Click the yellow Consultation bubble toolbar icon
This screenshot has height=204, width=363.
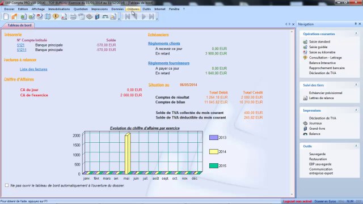point(56,16)
